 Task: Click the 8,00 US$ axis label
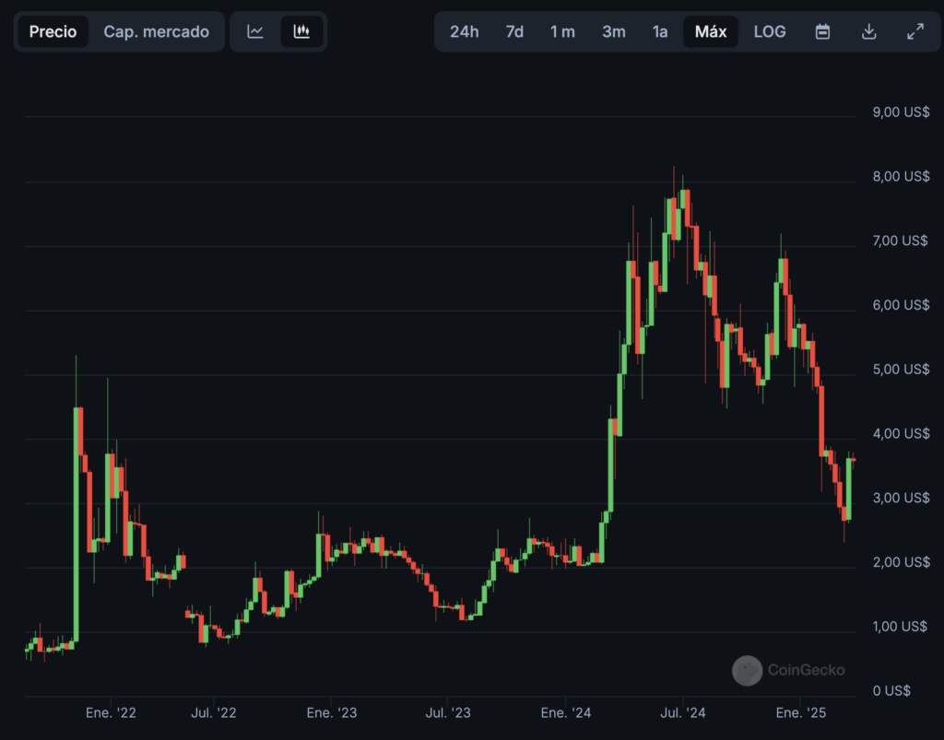pyautogui.click(x=901, y=176)
